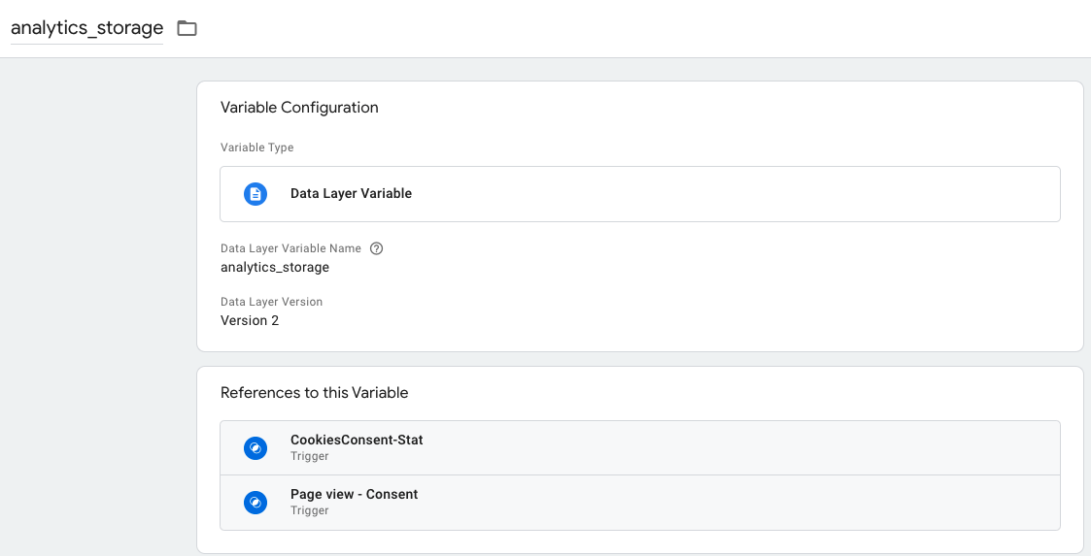Click the Trigger subtitle under Page view - Consent
Image resolution: width=1091 pixels, height=556 pixels.
tap(309, 510)
